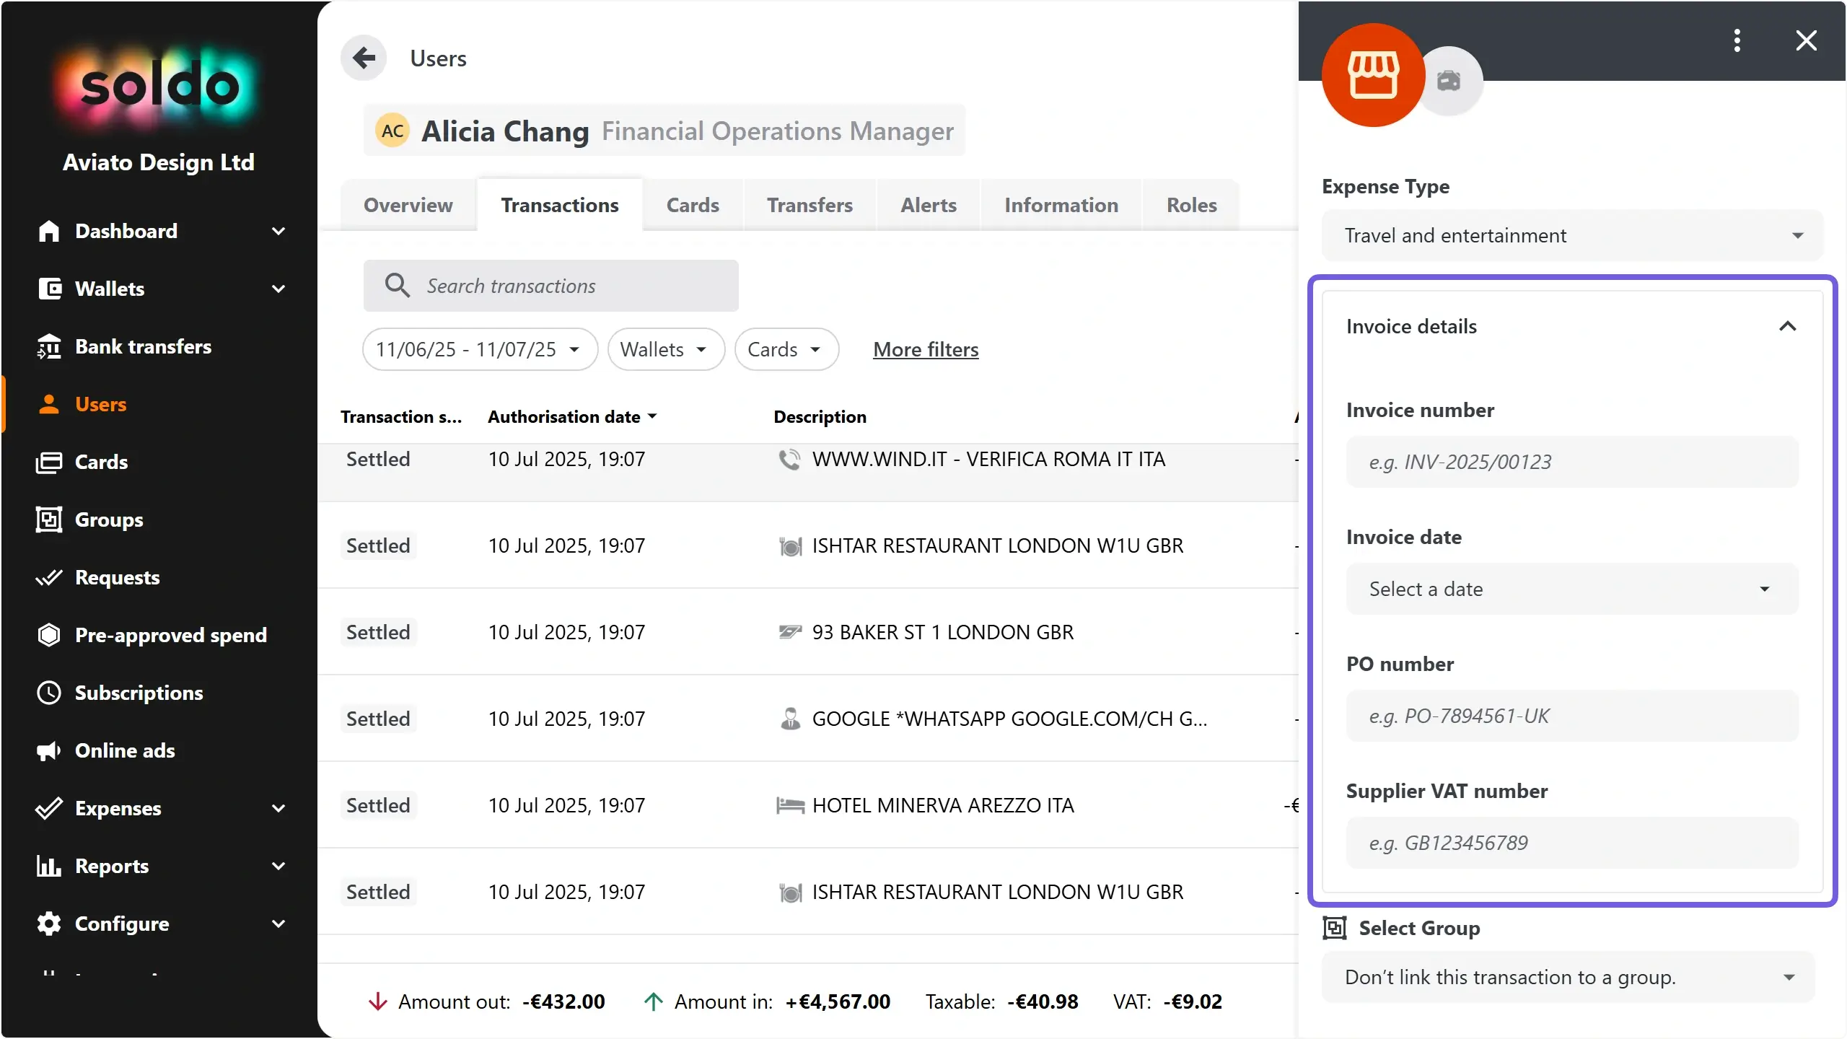
Task: Open Pre-approved spend in the sidebar
Action: coord(170,635)
